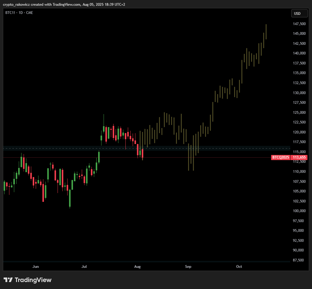Click the Jun label on time axis

pos(36,267)
